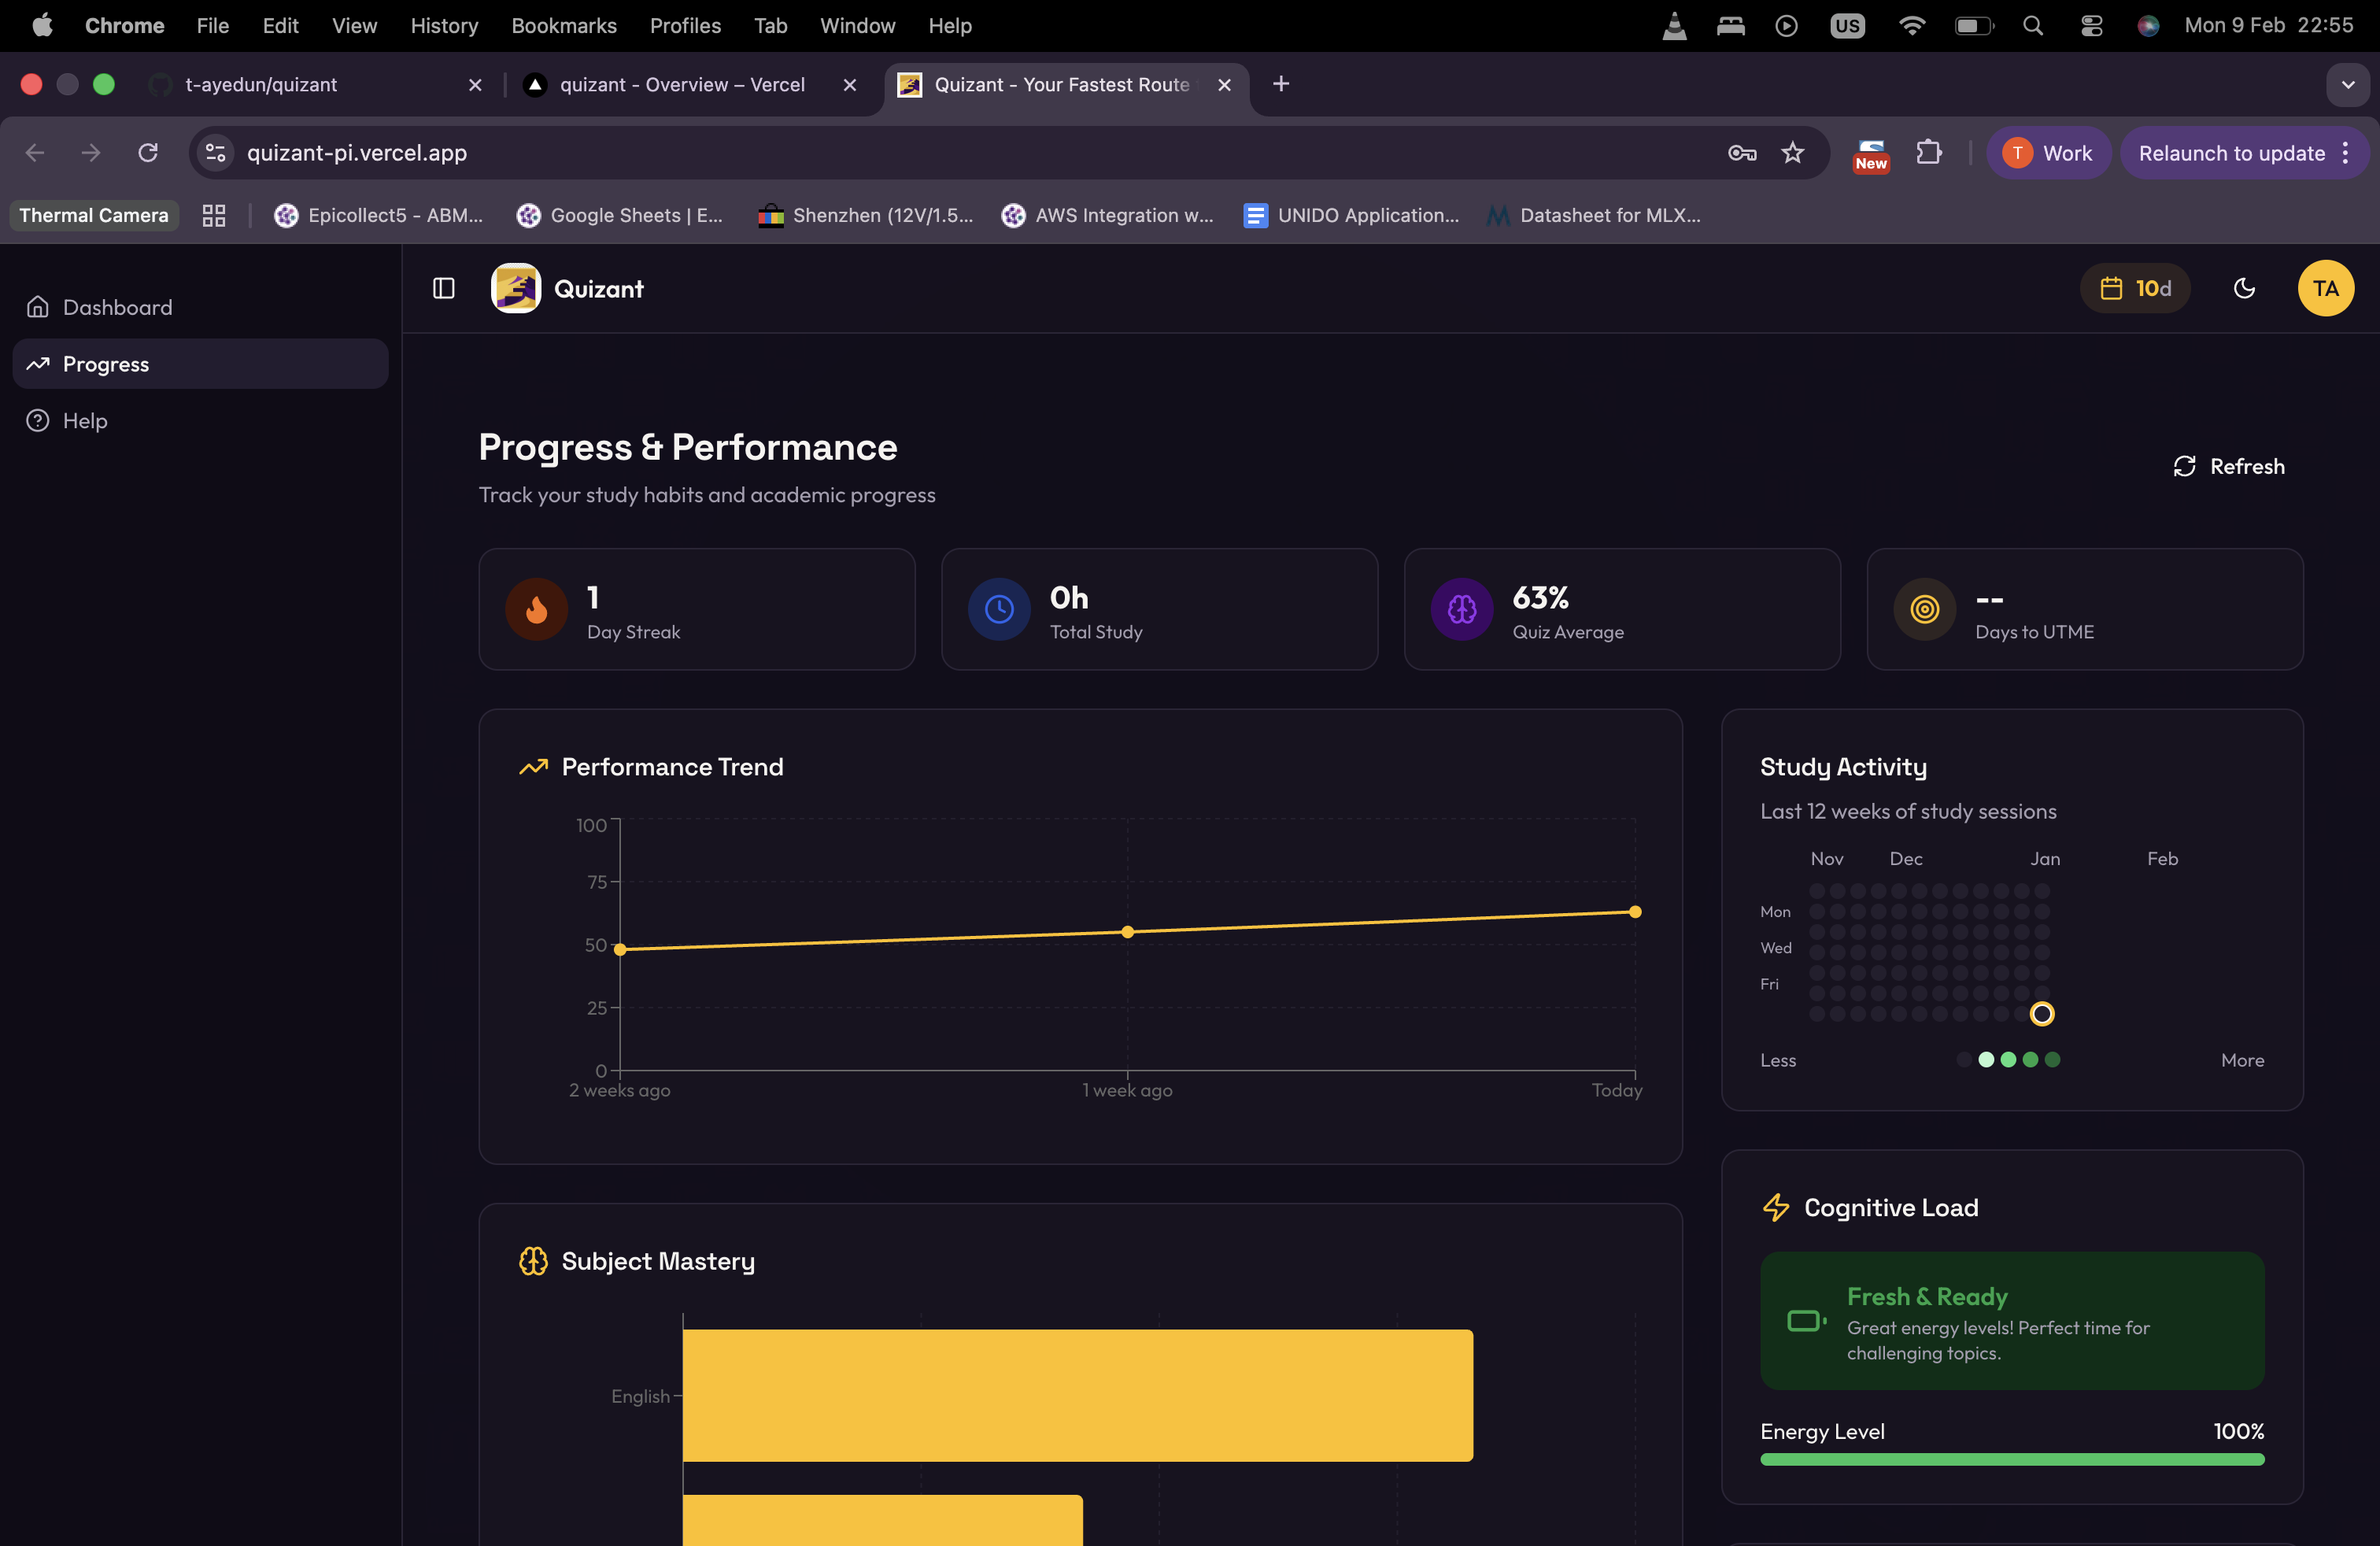Screen dimensions: 2380x1546
Task: Click the Quizant logo icon
Action: click(x=516, y=289)
